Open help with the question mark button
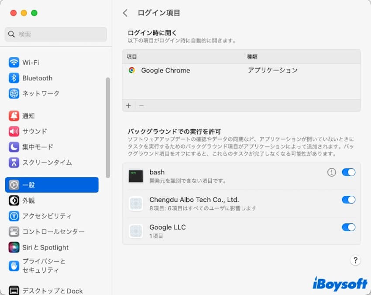This screenshot has width=371, height=295. [x=355, y=260]
